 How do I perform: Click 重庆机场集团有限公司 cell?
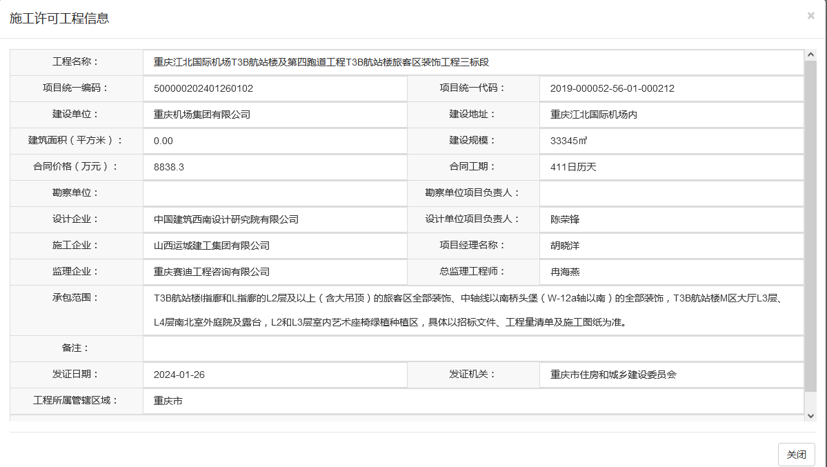[x=275, y=115]
